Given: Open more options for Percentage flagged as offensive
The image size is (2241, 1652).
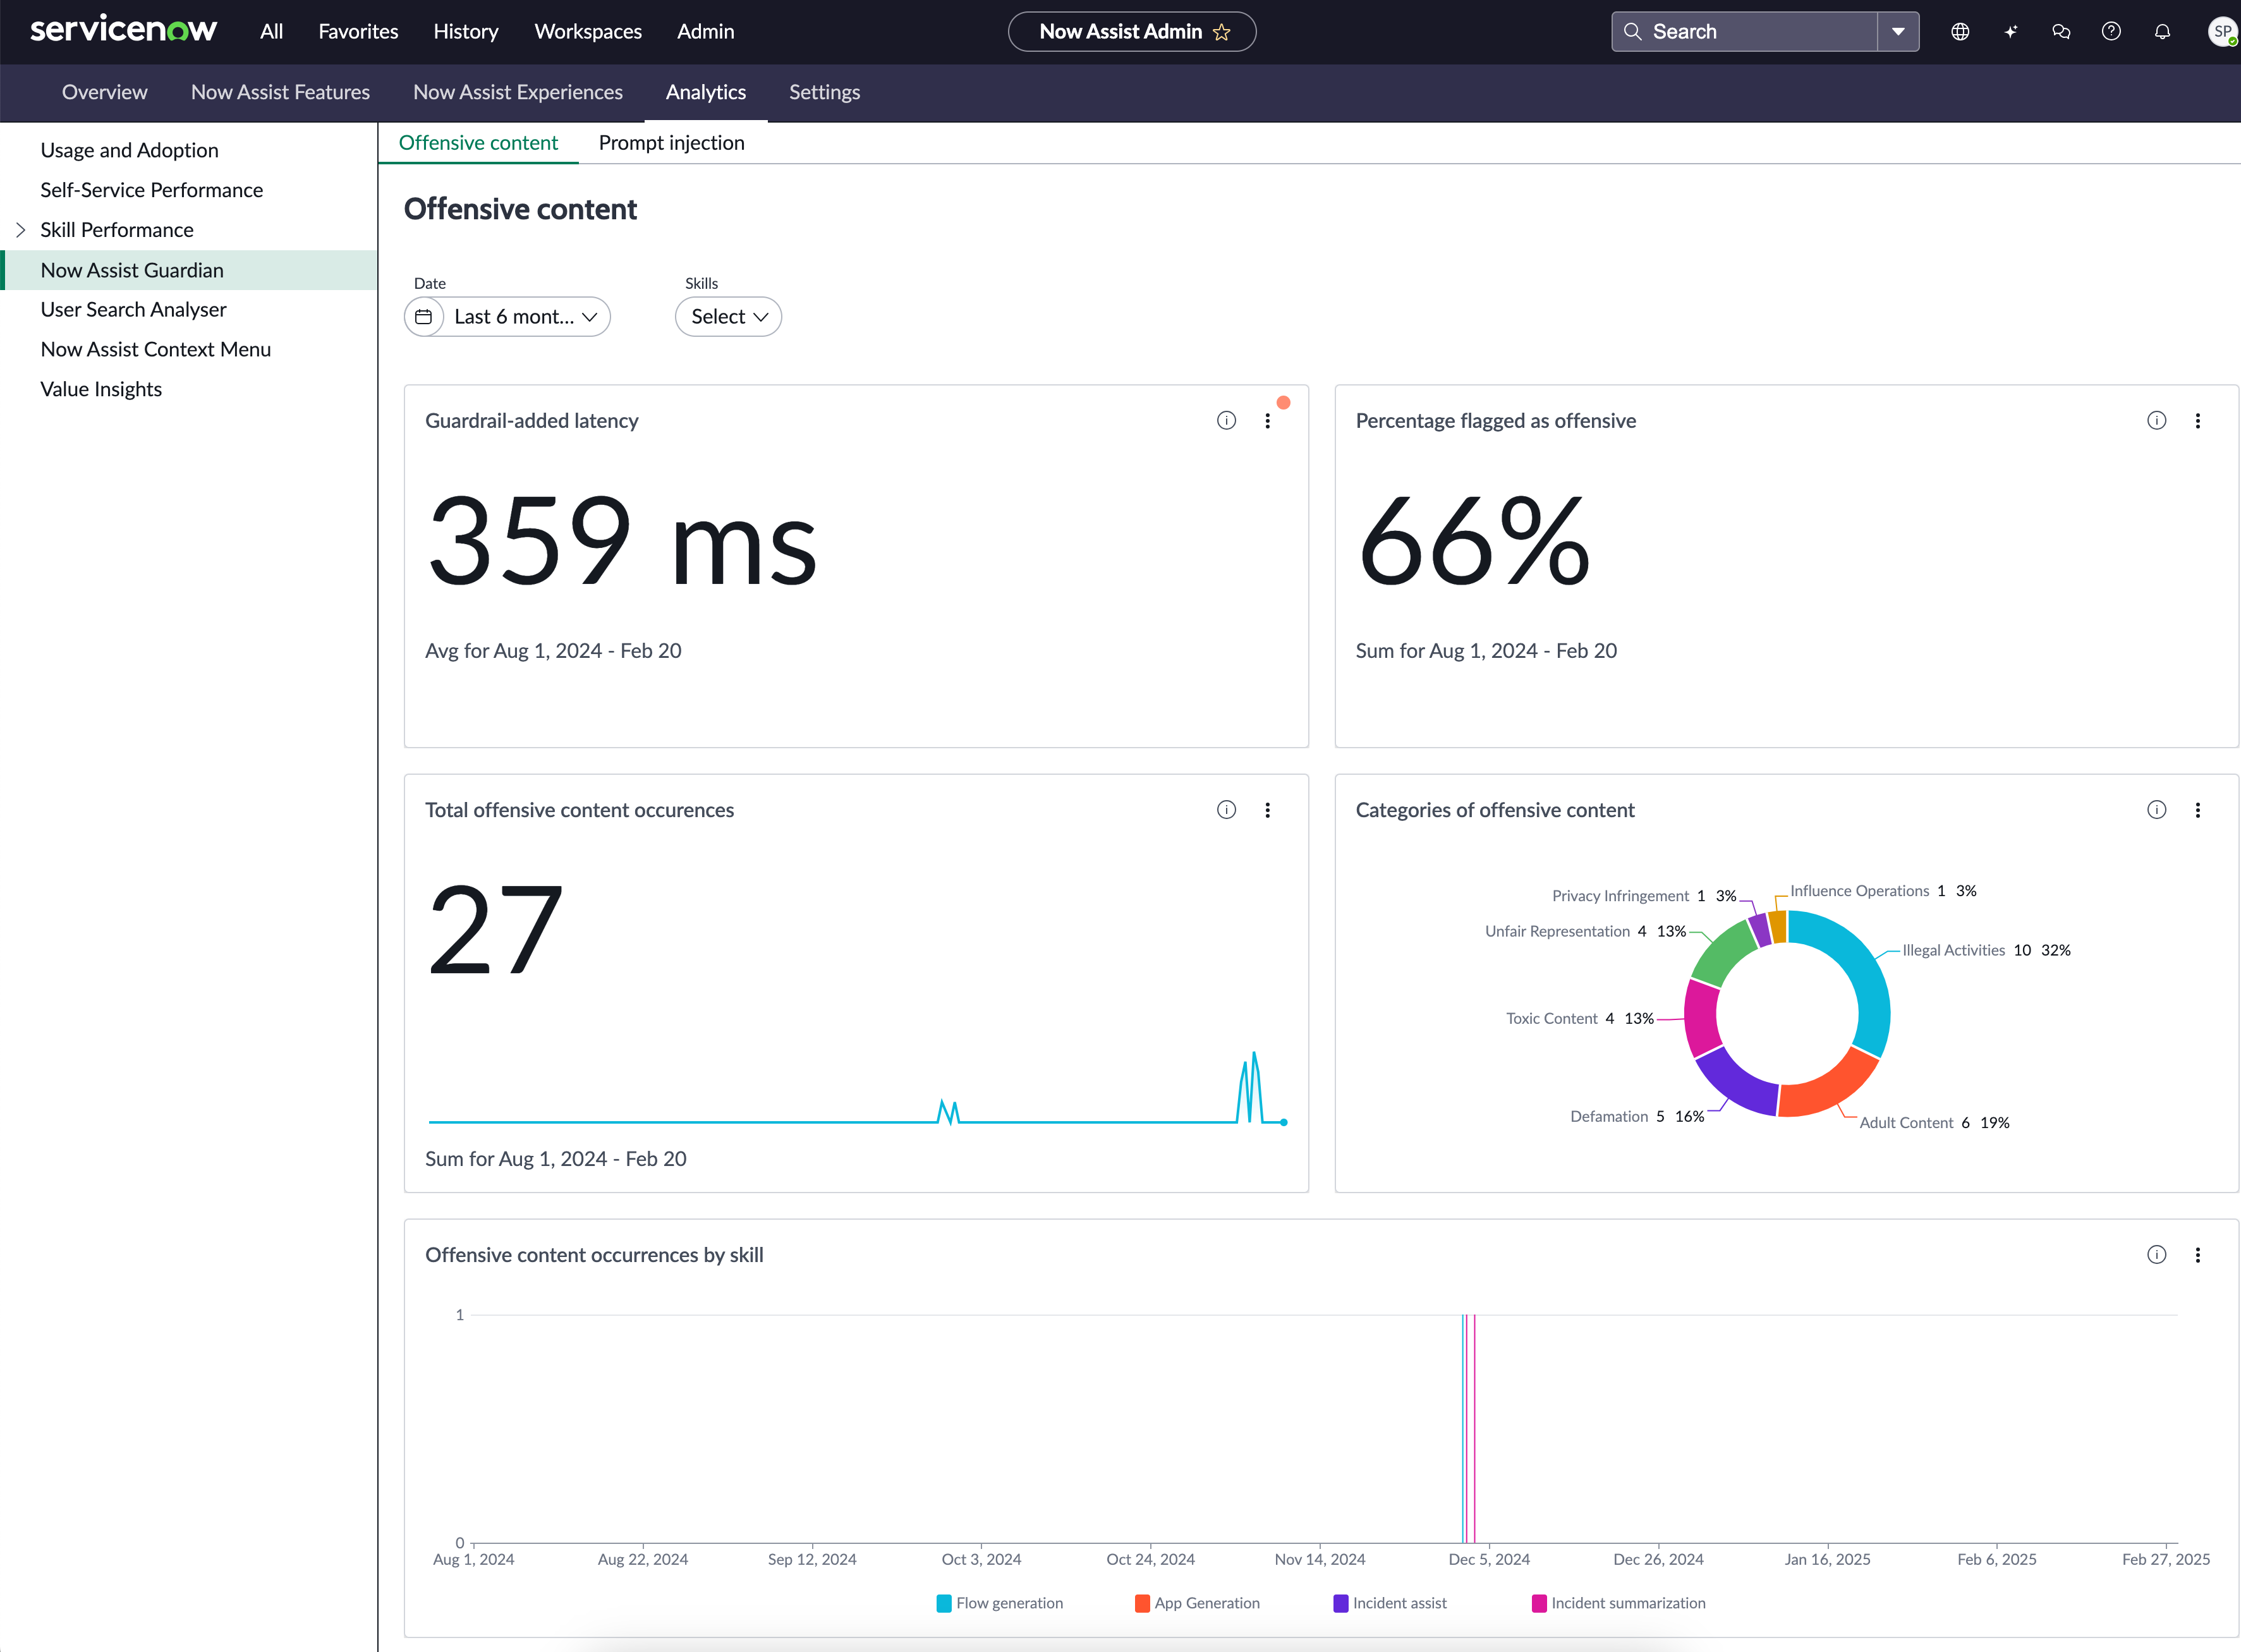Looking at the screenshot, I should (2198, 421).
